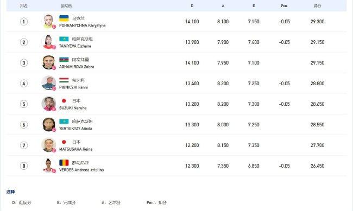Click the 排名 rank column header
Screen dimensions: 353x211
pyautogui.click(x=24, y=6)
